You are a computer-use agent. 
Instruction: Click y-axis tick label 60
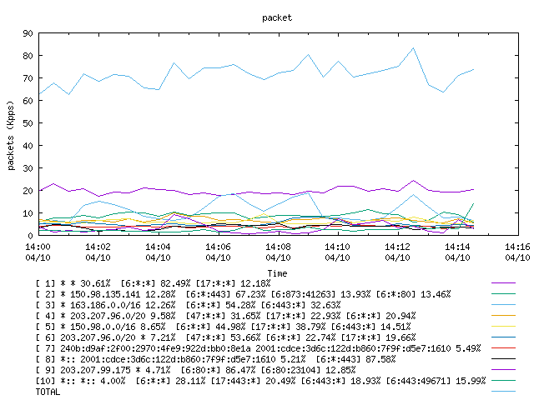point(28,101)
